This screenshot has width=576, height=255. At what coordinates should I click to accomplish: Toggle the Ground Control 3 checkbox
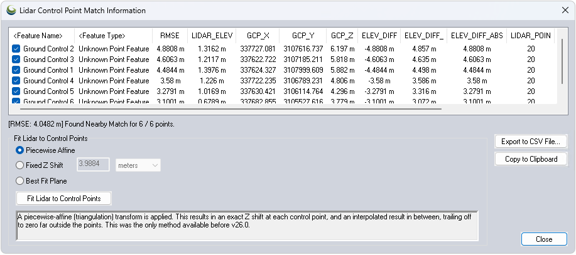pyautogui.click(x=16, y=60)
